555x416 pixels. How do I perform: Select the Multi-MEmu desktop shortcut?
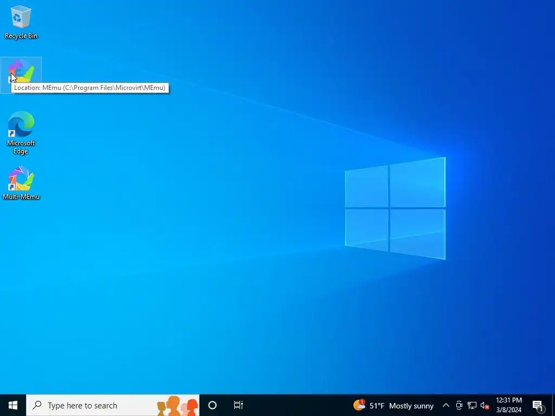21,183
